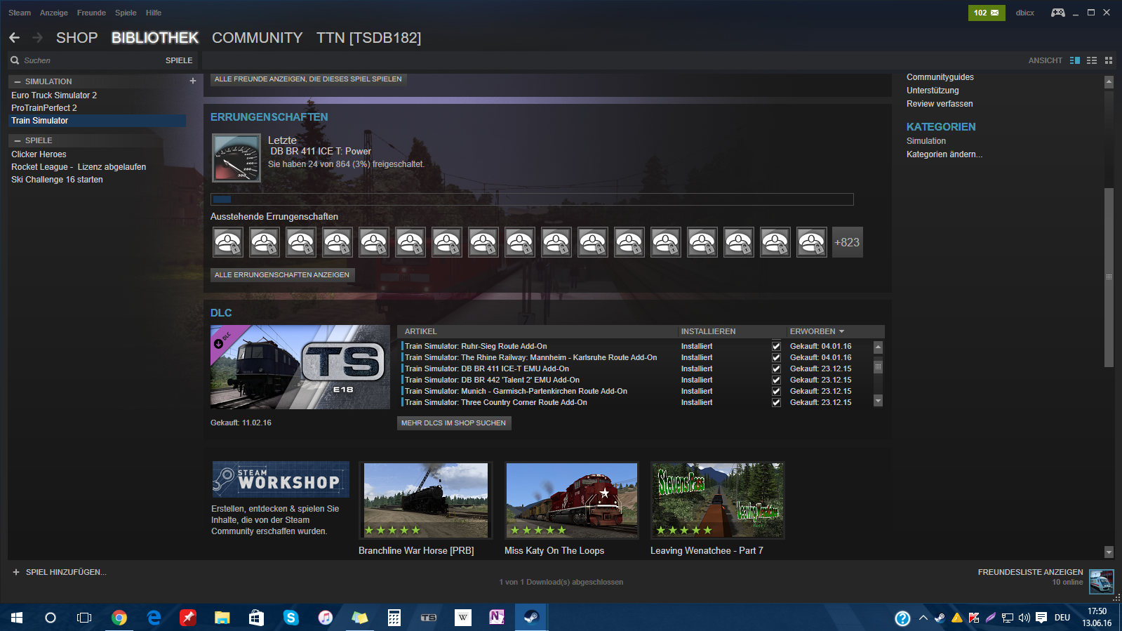Toggle the Munich - Garmisch-Partenkirchen Route checkbox
The width and height of the screenshot is (1122, 631).
[x=776, y=391]
